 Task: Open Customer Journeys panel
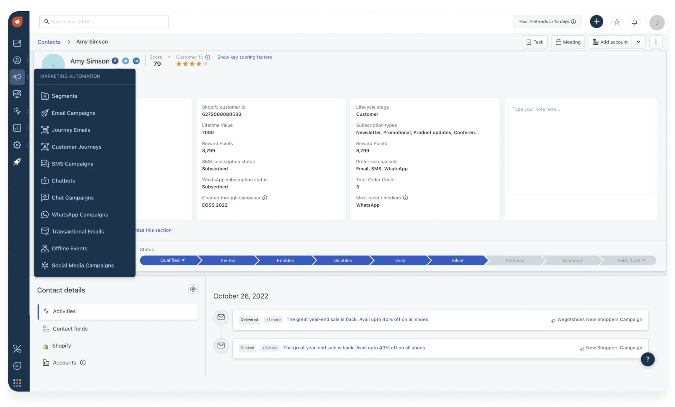pos(76,147)
